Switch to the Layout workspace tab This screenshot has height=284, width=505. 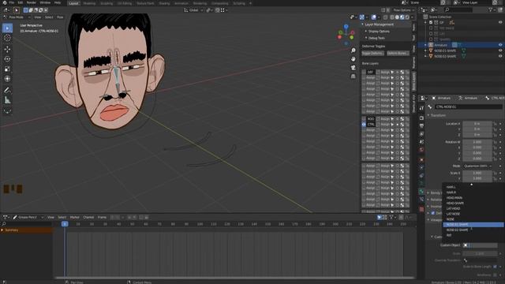pos(73,3)
